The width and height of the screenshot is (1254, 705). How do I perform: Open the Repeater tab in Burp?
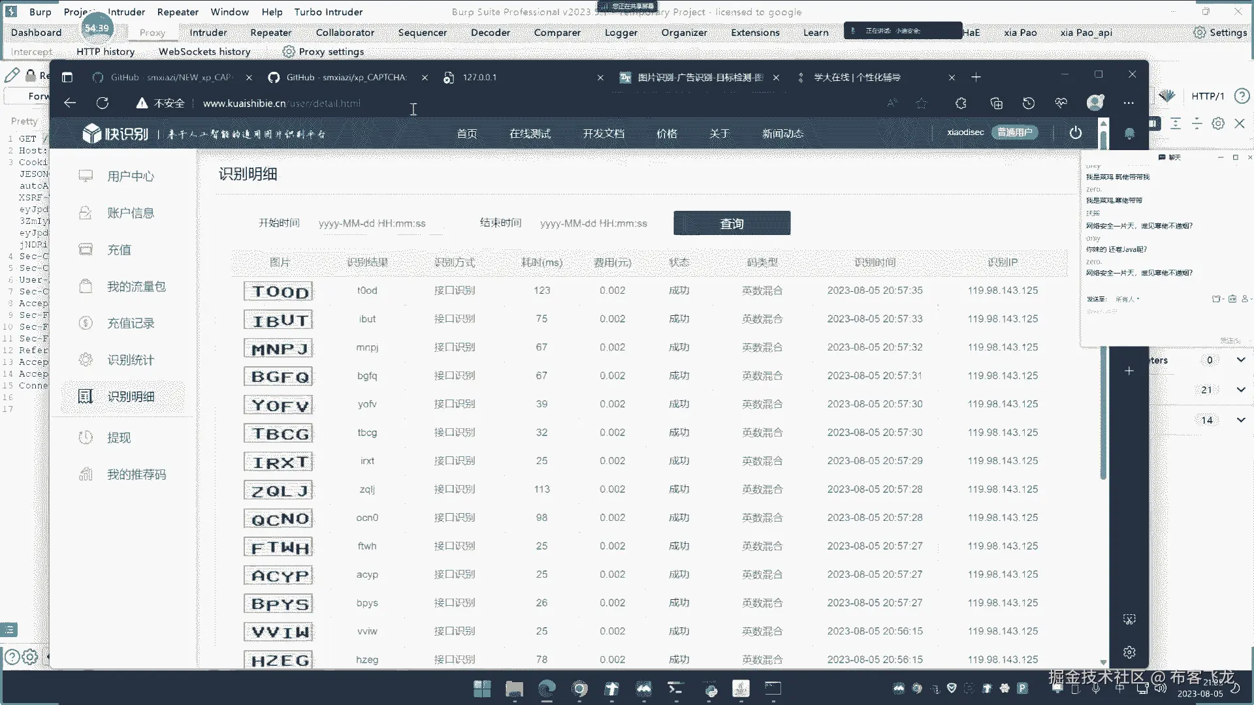click(270, 32)
